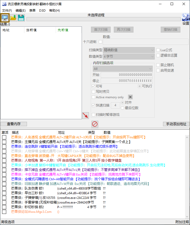The image size is (190, 225).
Task: Sort by the 当前值 column header
Action: click(40, 30)
